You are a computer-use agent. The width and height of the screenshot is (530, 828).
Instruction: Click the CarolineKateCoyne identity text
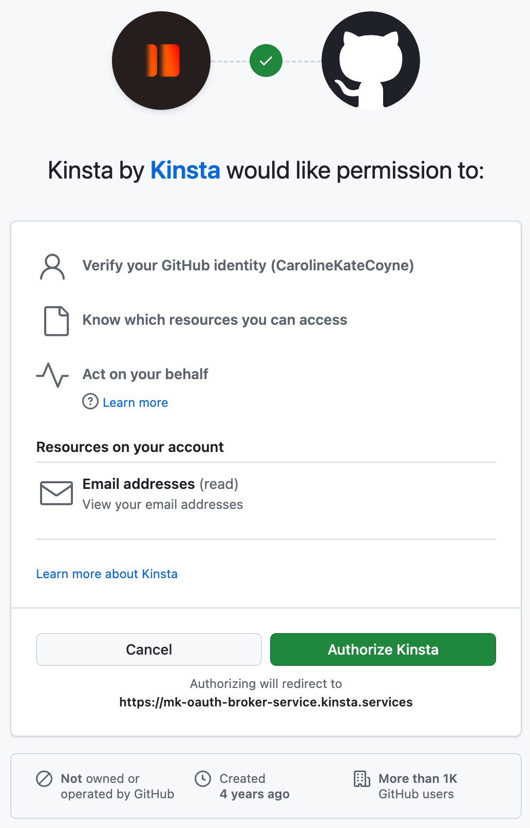point(343,266)
